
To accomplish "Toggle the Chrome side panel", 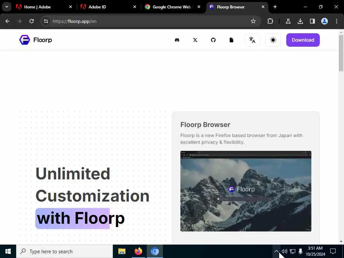I will click(312, 21).
